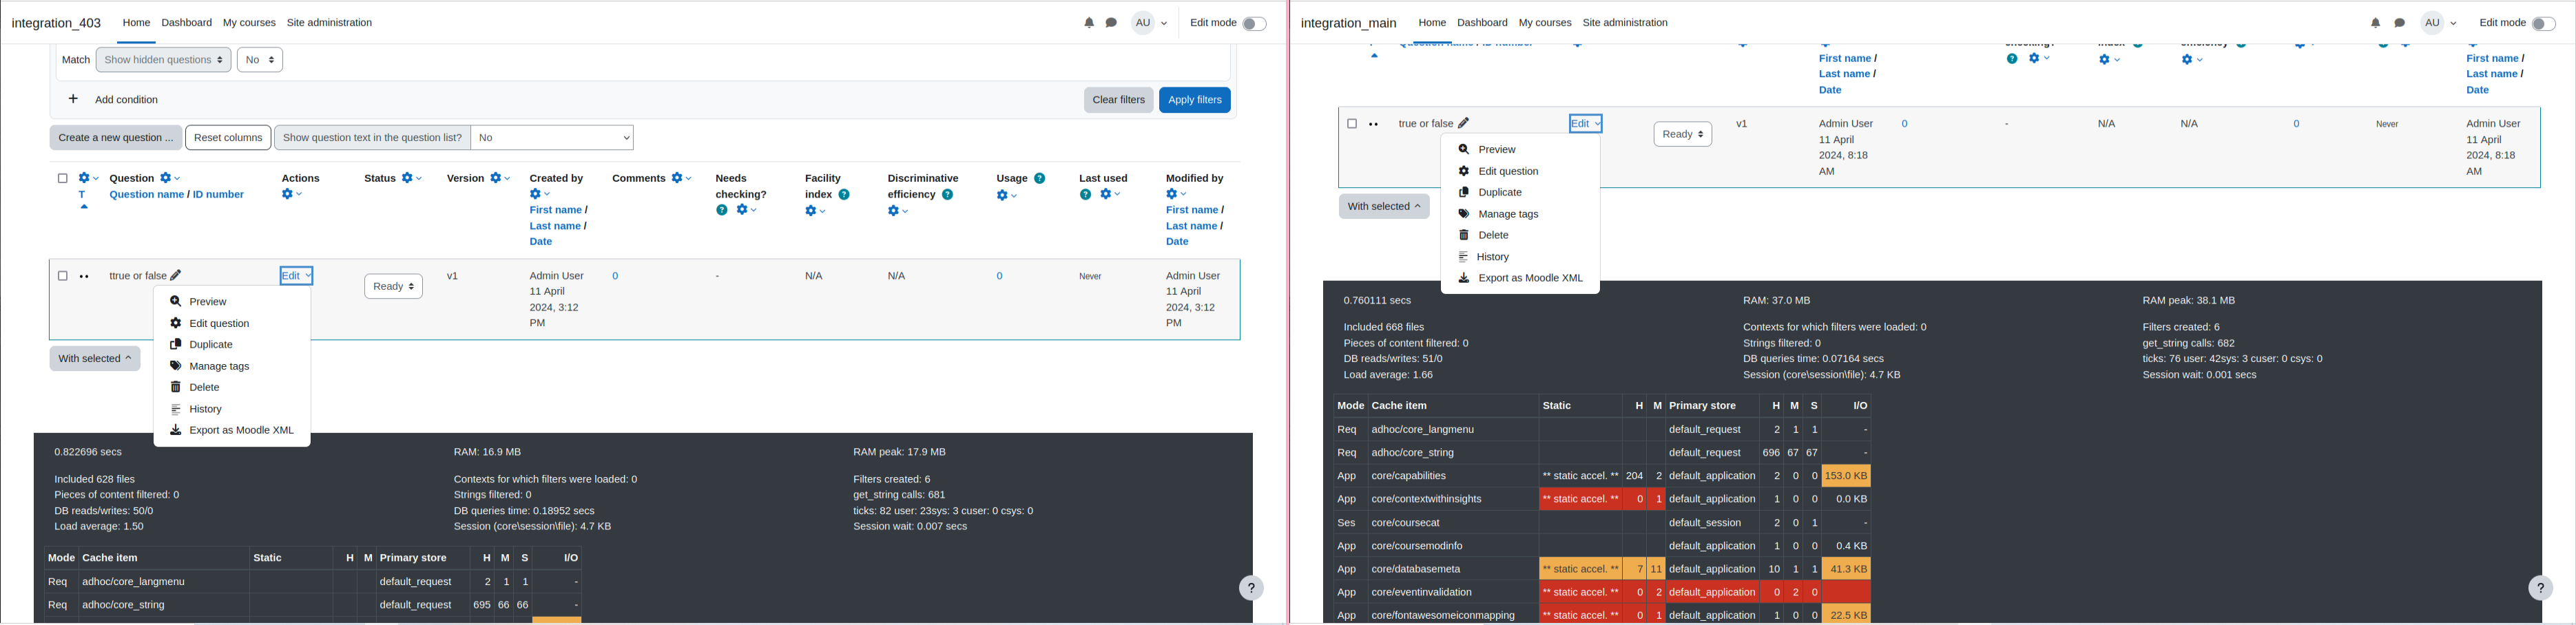This screenshot has height=625, width=2576.
Task: Open Show hidden questions dropdown
Action: click(163, 60)
